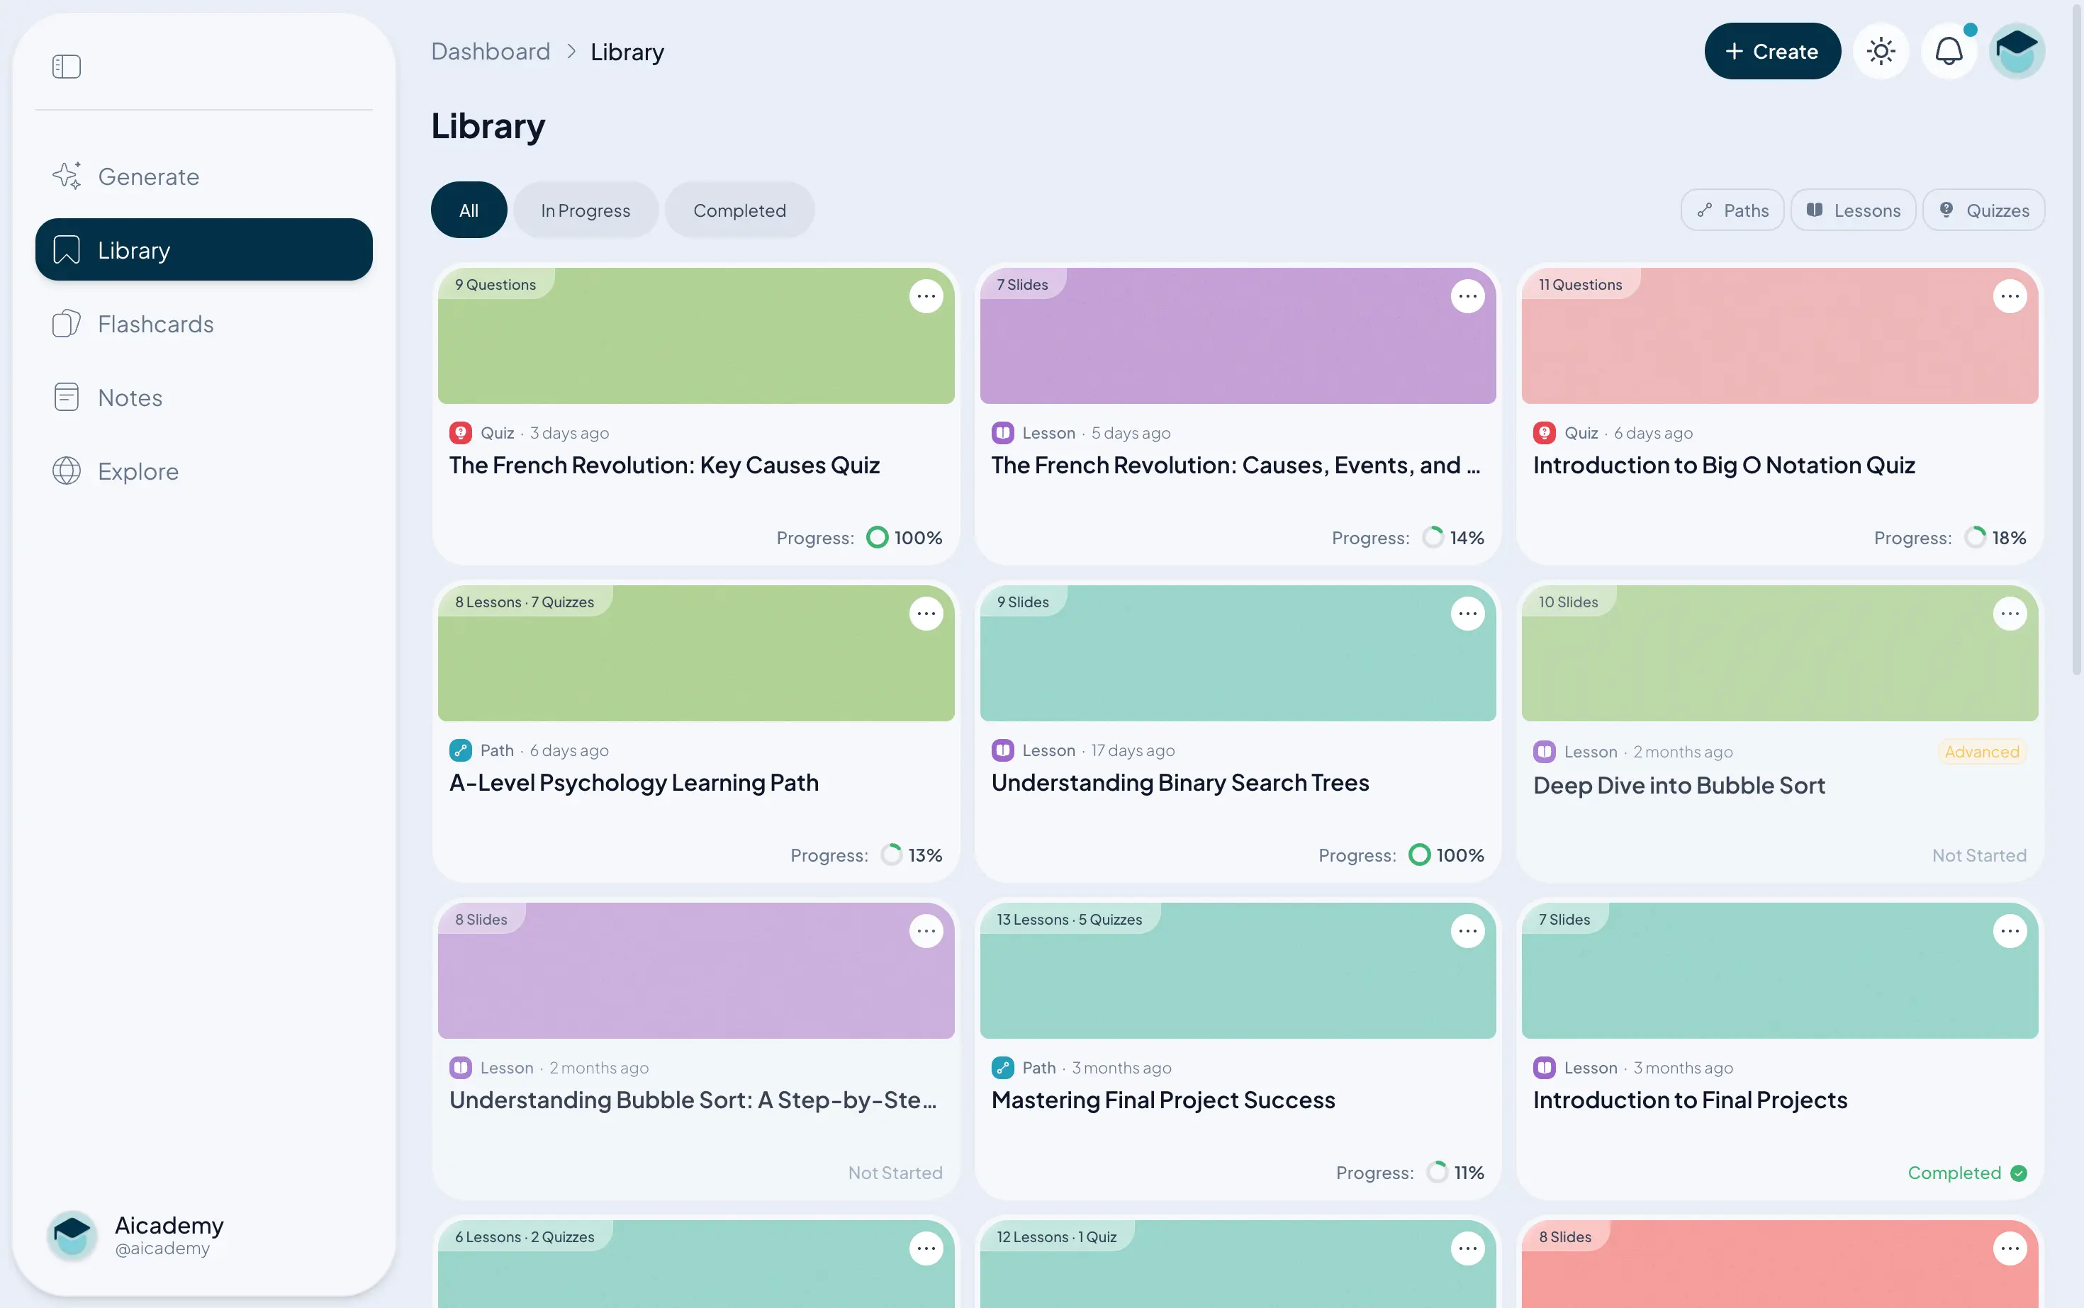Viewport: 2084px width, 1308px height.
Task: Open options on the bottom 8 Slides red card
Action: click(x=2010, y=1248)
